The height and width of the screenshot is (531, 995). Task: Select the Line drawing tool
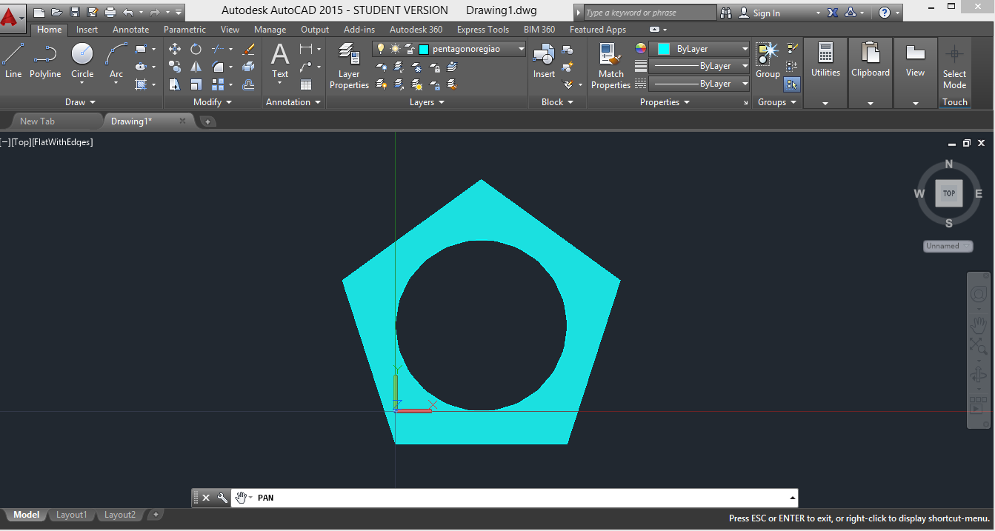pyautogui.click(x=13, y=61)
